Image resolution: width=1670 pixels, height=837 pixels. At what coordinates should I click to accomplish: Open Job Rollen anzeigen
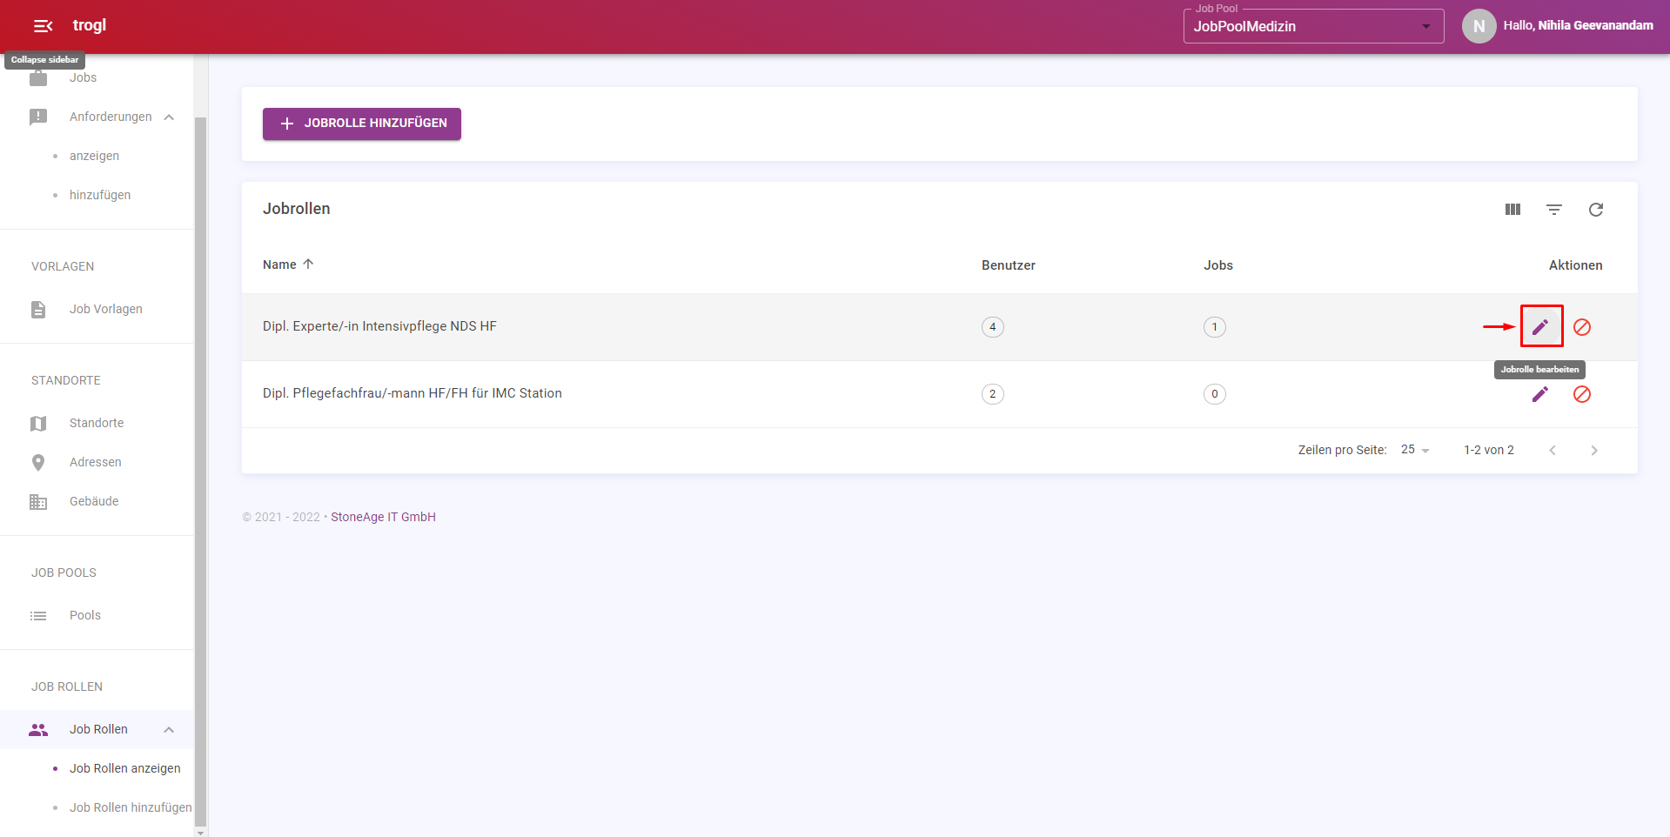point(125,768)
